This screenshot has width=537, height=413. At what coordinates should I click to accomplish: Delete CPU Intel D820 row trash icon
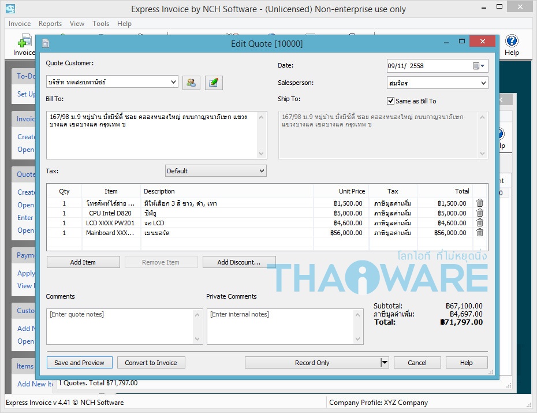click(480, 213)
